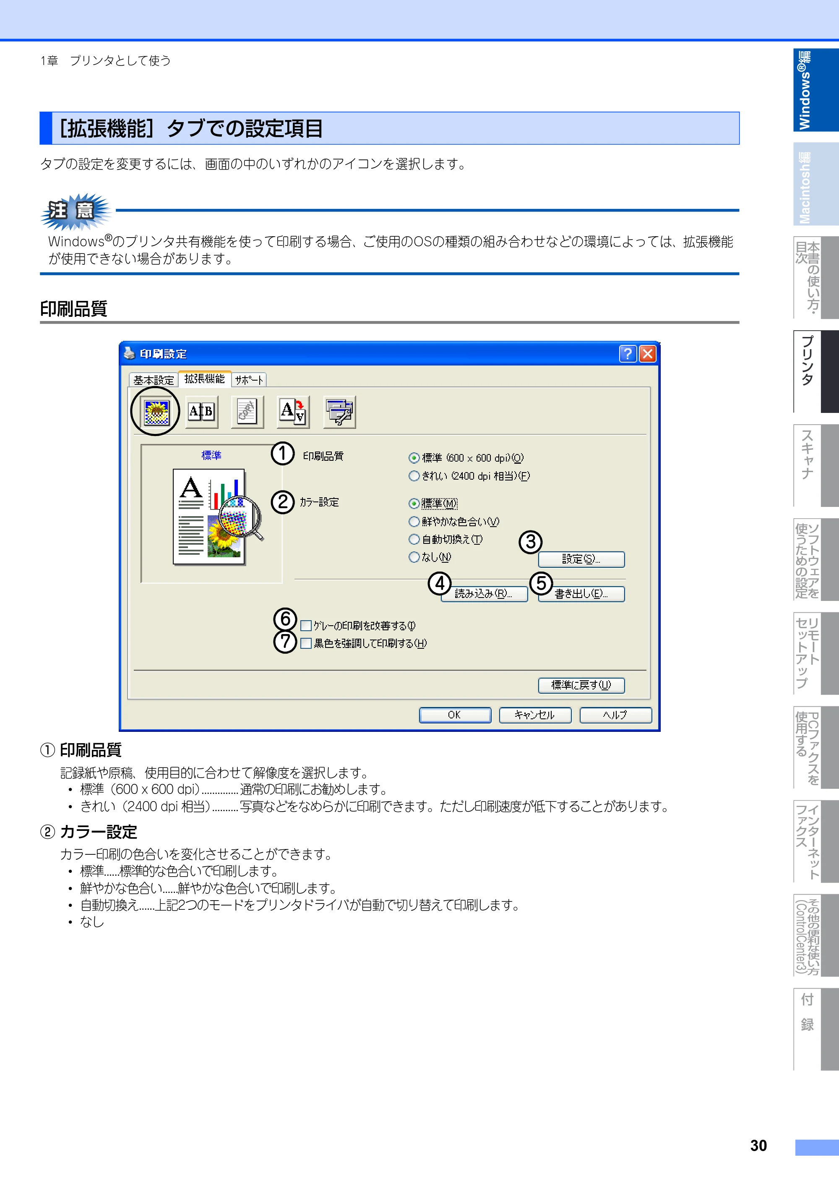
Task: Go to the スキャナ side tab
Action: (x=816, y=466)
